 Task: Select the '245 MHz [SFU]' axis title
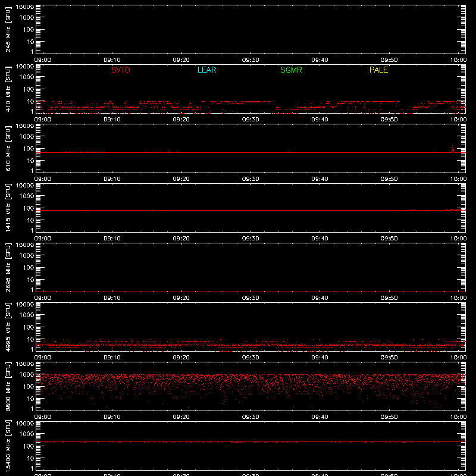point(8,29)
